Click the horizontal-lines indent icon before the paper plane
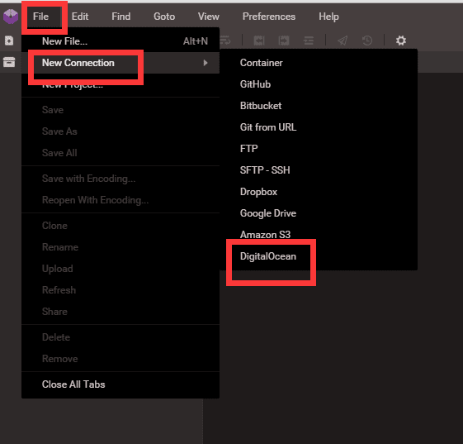Screen dimensions: 463x444 click(x=309, y=41)
